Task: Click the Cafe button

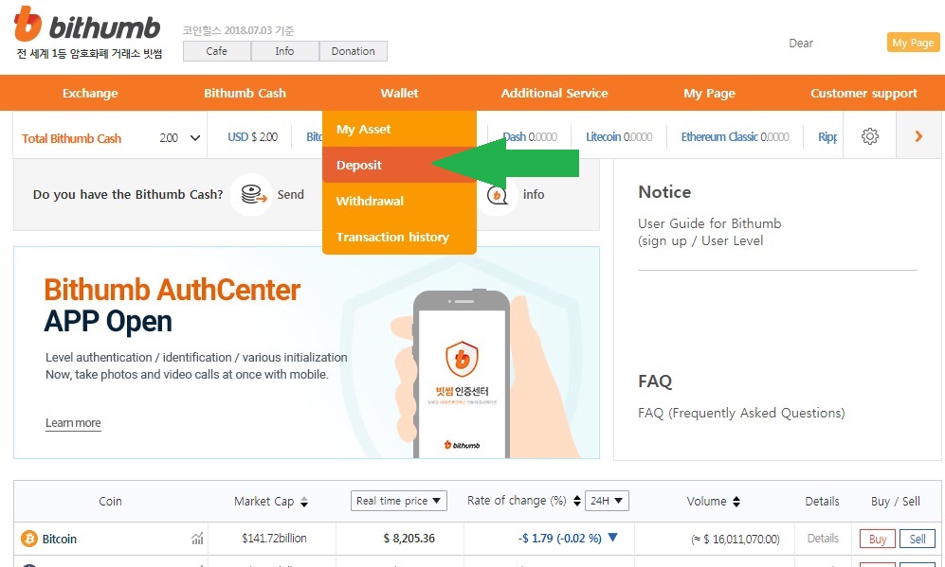Action: [217, 51]
